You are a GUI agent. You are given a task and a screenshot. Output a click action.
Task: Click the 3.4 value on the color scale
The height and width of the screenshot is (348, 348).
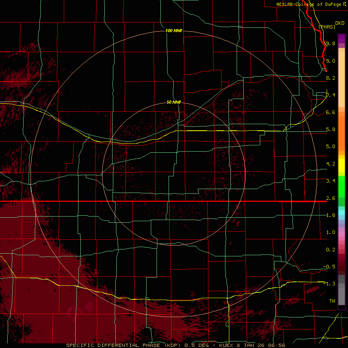(331, 181)
